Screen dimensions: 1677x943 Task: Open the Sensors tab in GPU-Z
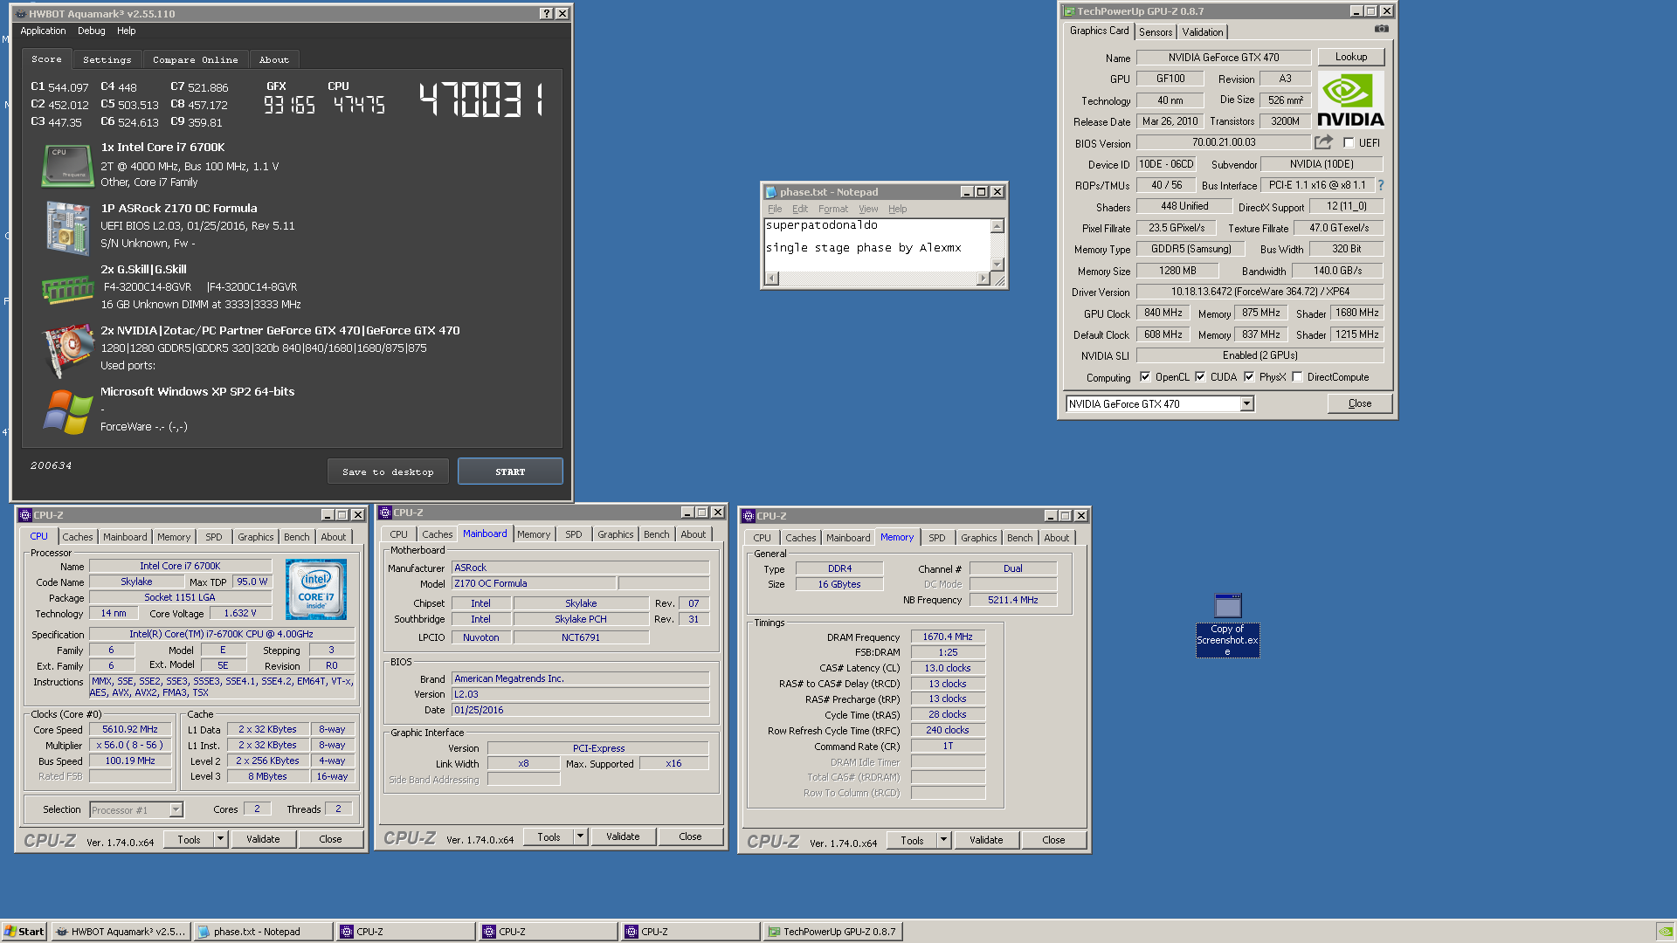point(1156,32)
